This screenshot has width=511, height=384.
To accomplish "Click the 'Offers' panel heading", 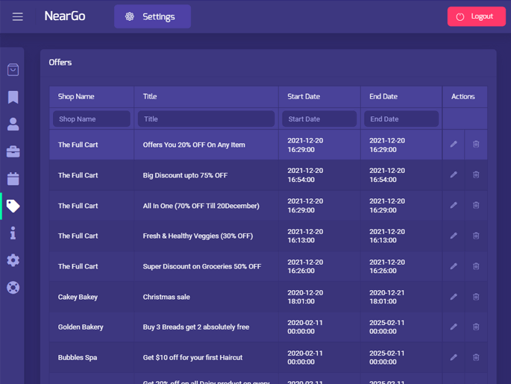I will coord(60,62).
